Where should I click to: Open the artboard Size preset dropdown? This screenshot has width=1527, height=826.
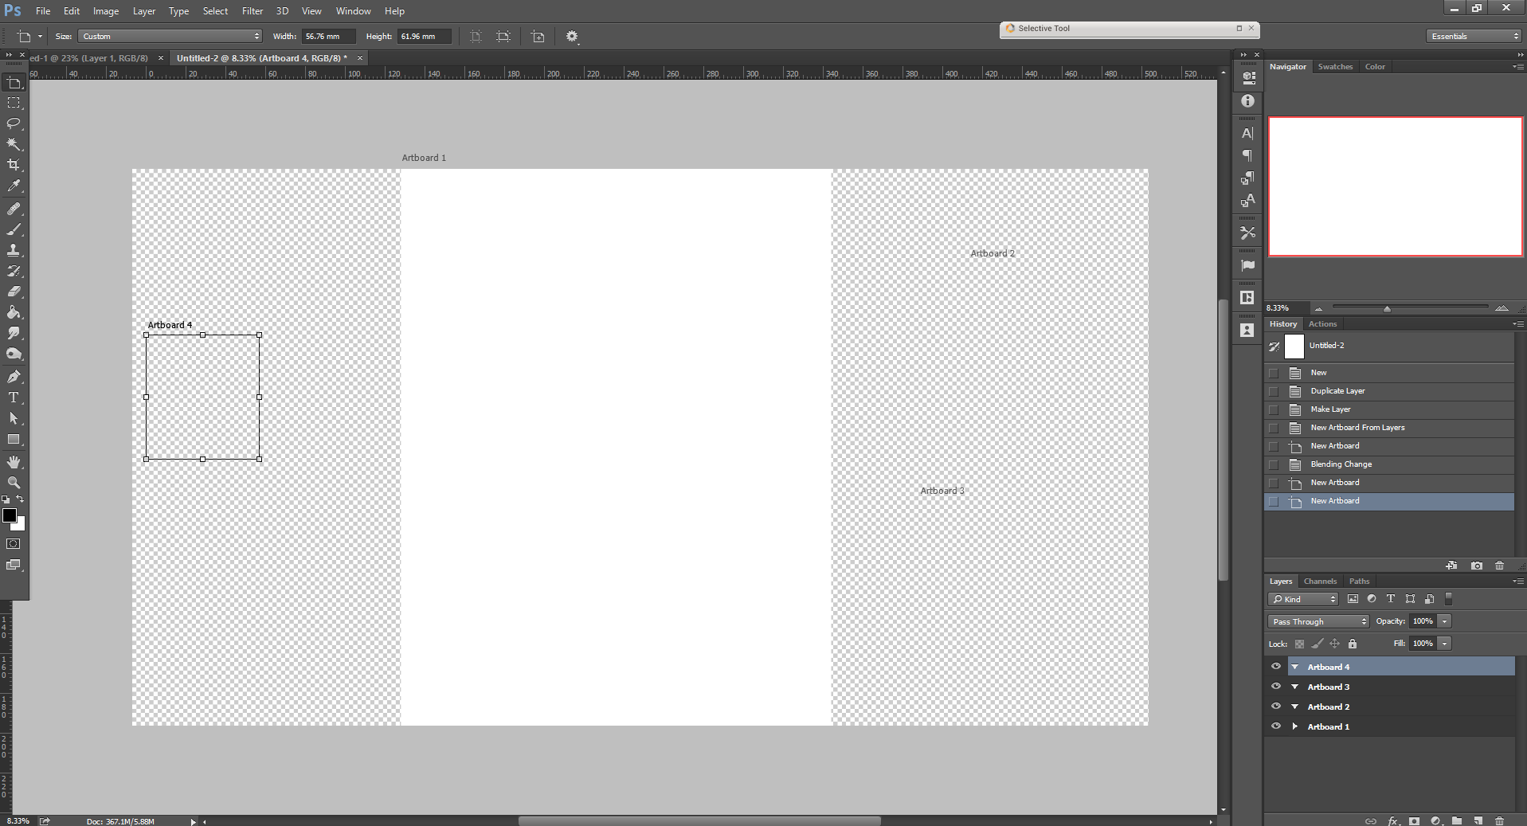pyautogui.click(x=170, y=37)
